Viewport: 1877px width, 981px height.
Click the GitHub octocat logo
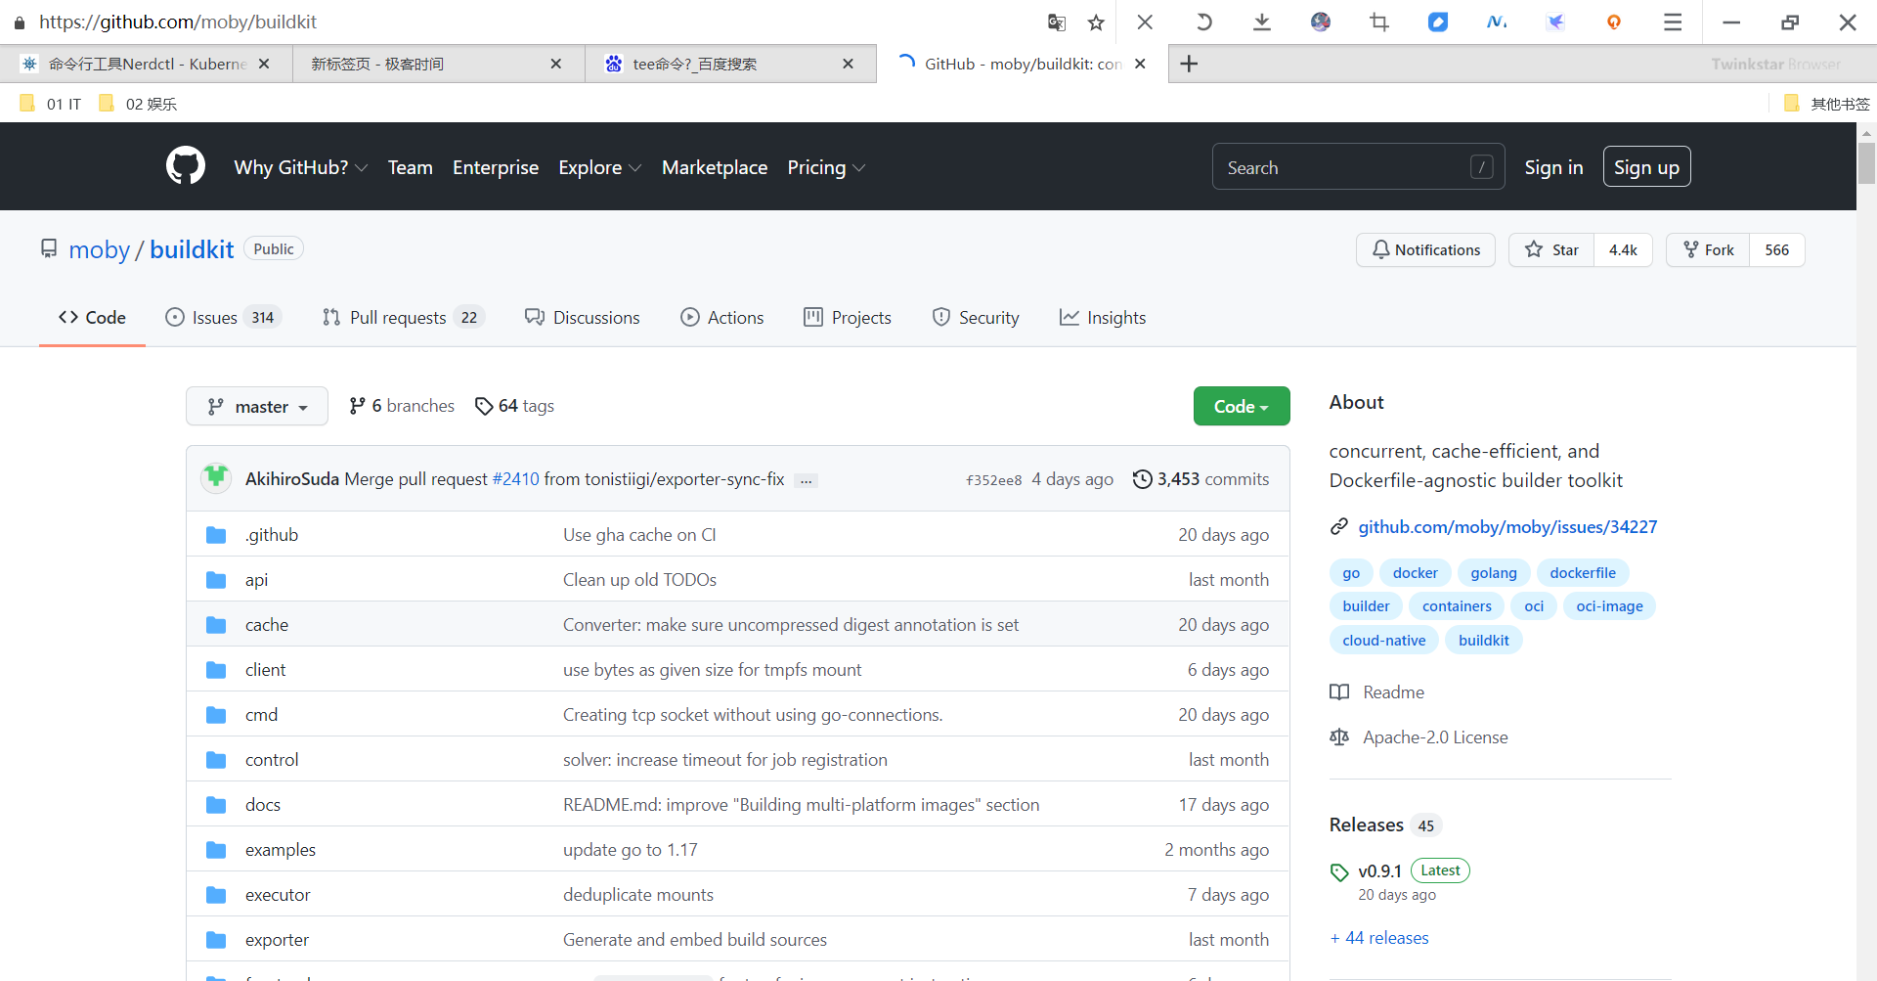(186, 166)
